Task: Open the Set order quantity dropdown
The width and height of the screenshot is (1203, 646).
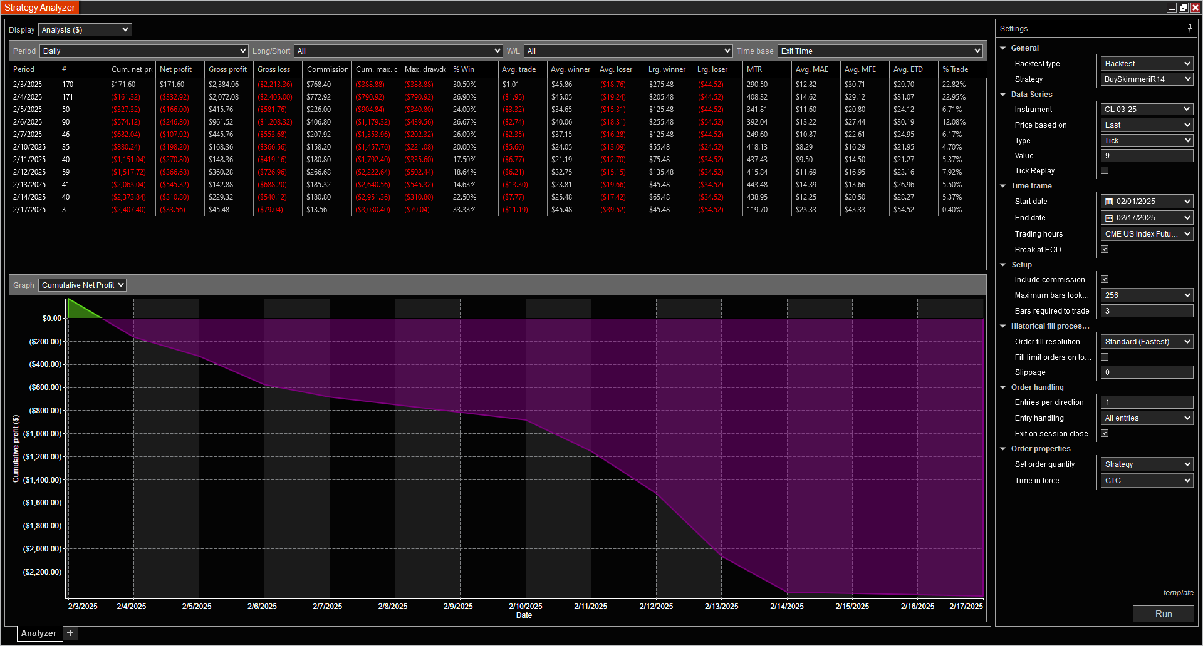Action: tap(1147, 464)
